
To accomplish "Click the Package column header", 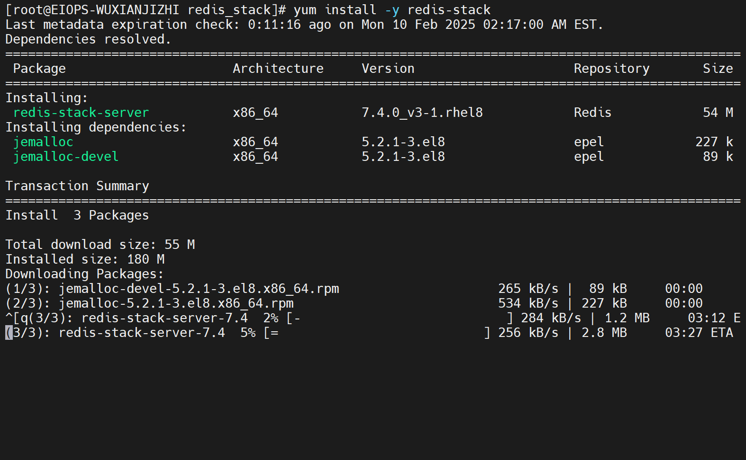I will point(39,69).
